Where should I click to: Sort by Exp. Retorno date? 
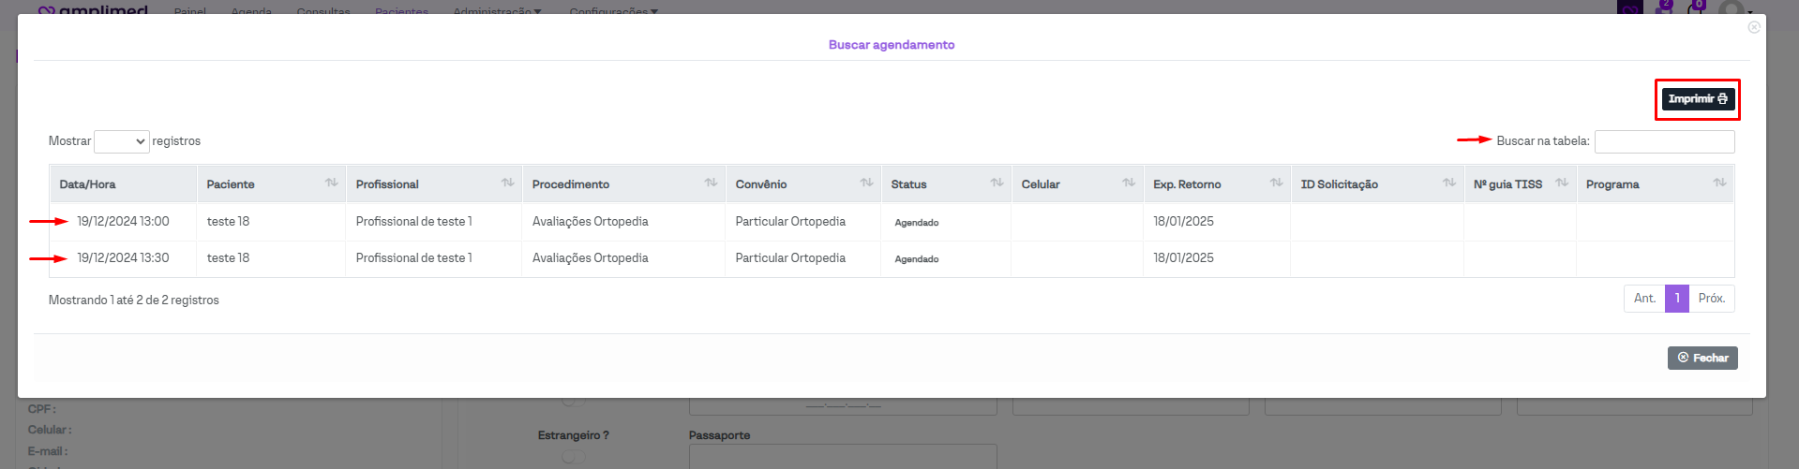pyautogui.click(x=1276, y=183)
